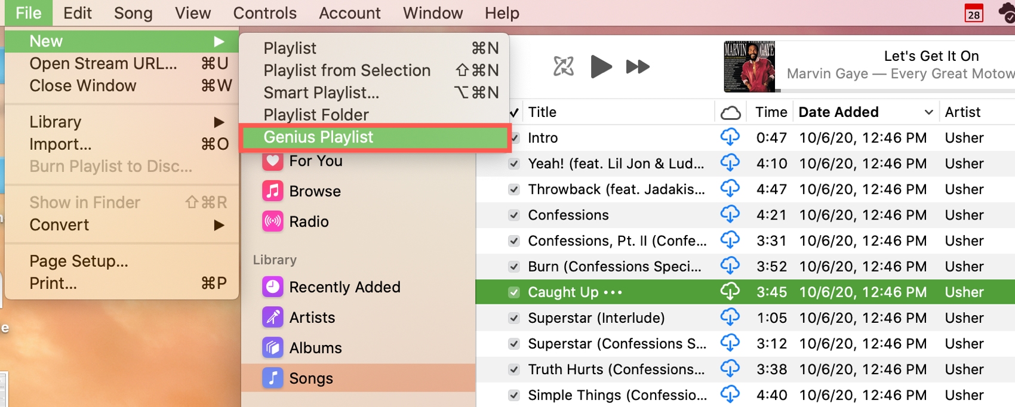Uncheck the Superstar (Interlude) checkbox

513,317
